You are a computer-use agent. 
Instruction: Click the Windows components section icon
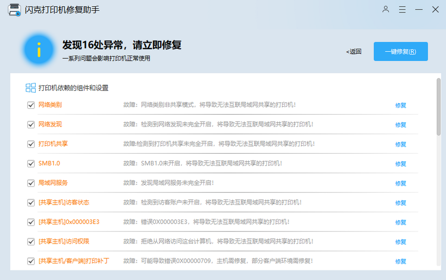coord(30,88)
